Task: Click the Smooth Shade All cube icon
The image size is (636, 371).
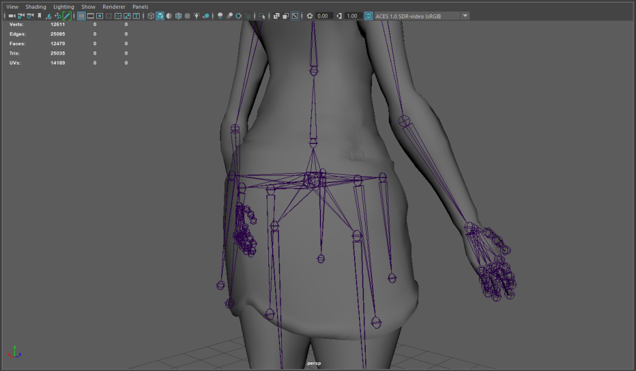Action: (160, 16)
